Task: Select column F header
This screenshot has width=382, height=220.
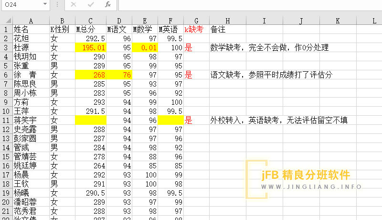Action: 170,21
